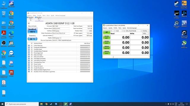Open Editar menu in CrystalDiskInfo
The image size is (190, 106).
(34, 16)
